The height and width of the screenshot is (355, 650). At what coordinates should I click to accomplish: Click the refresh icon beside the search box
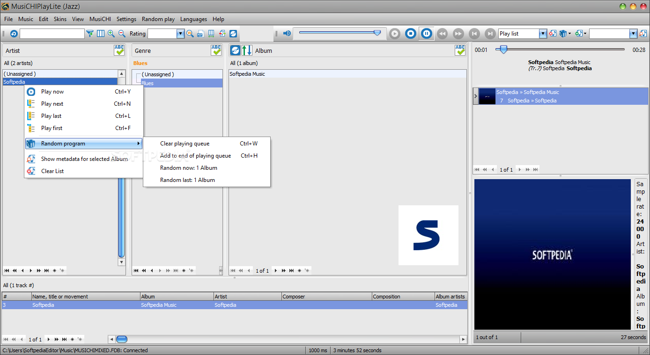pos(14,34)
